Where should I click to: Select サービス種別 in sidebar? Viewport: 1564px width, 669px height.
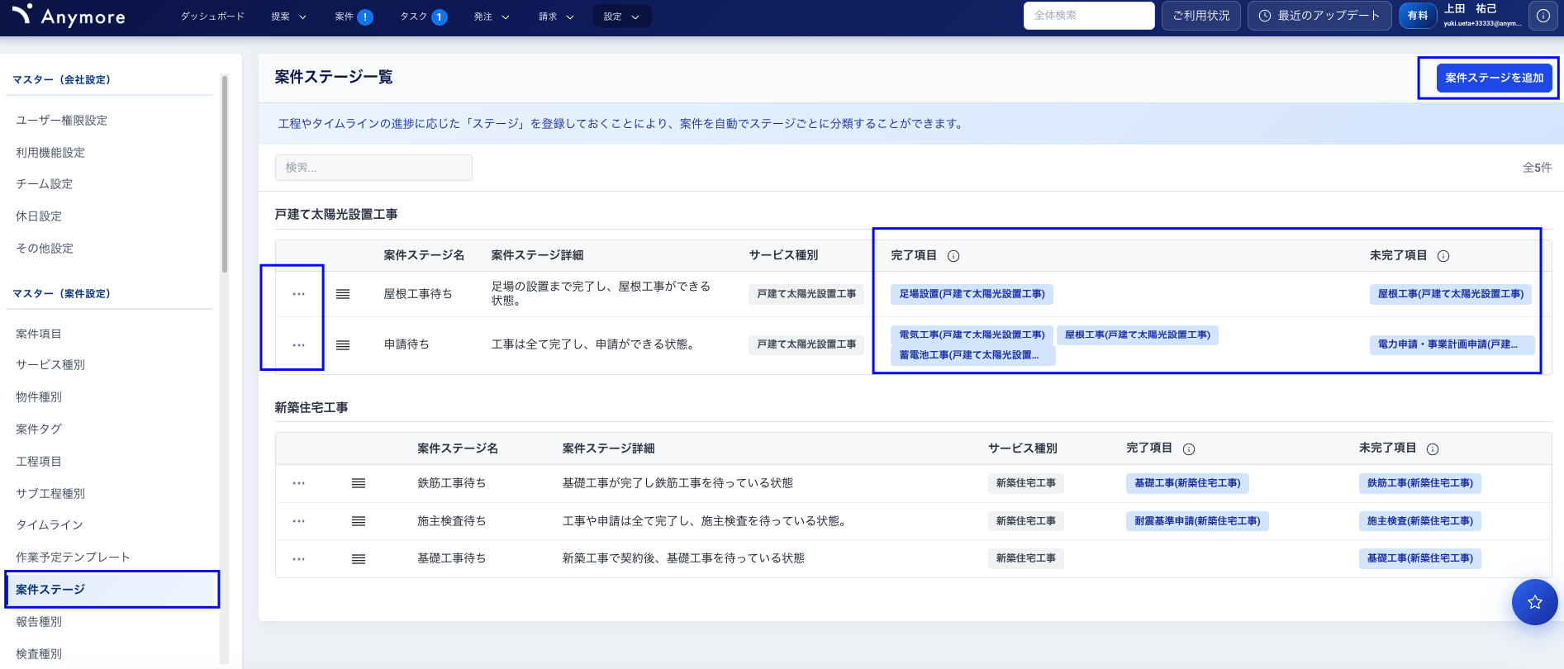click(50, 365)
